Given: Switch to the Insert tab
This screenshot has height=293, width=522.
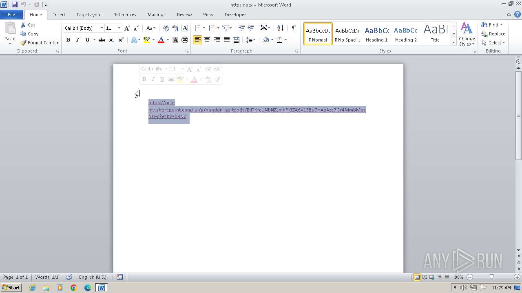Looking at the screenshot, I should click(59, 15).
